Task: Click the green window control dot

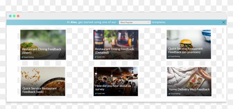Action: 14,16
